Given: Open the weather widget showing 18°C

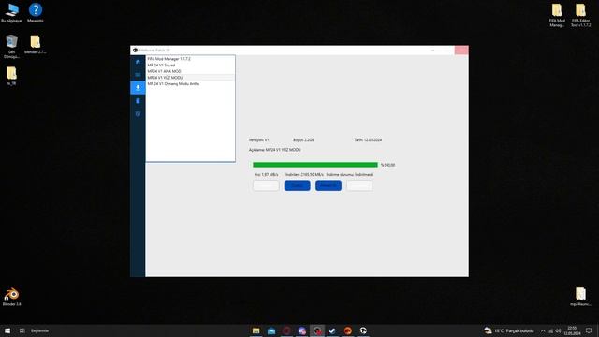Looking at the screenshot, I should [x=509, y=330].
